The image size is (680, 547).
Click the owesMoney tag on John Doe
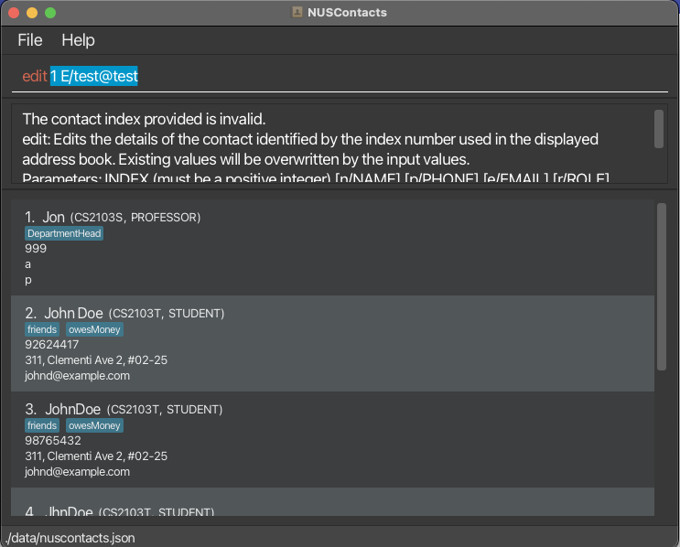pyautogui.click(x=94, y=329)
